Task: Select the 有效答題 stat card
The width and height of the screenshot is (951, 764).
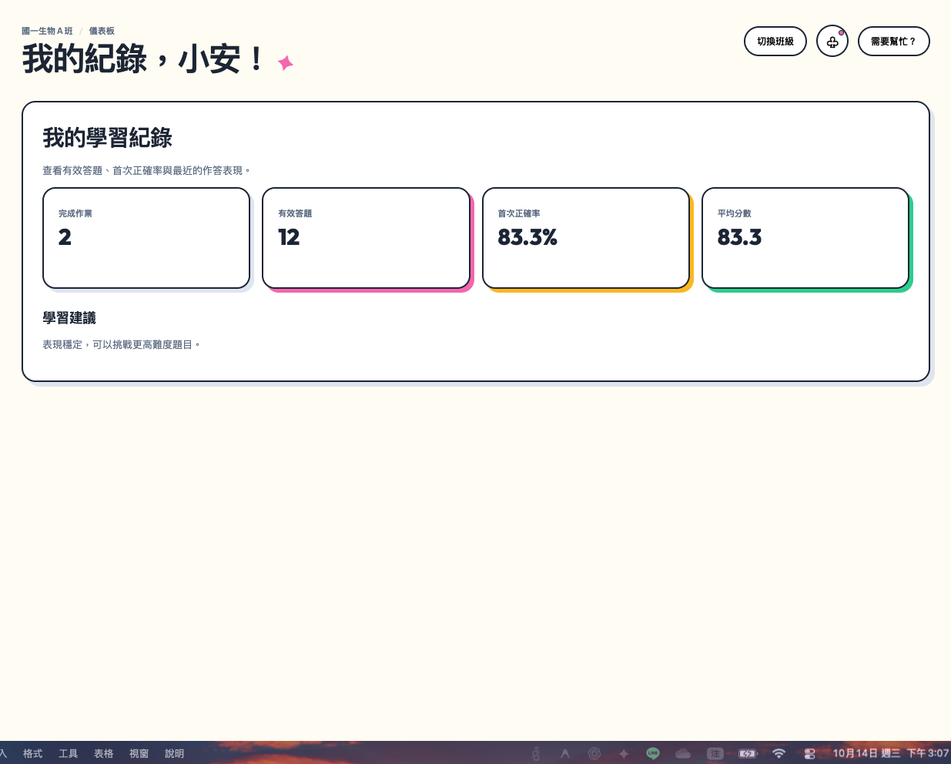Action: [x=366, y=238]
